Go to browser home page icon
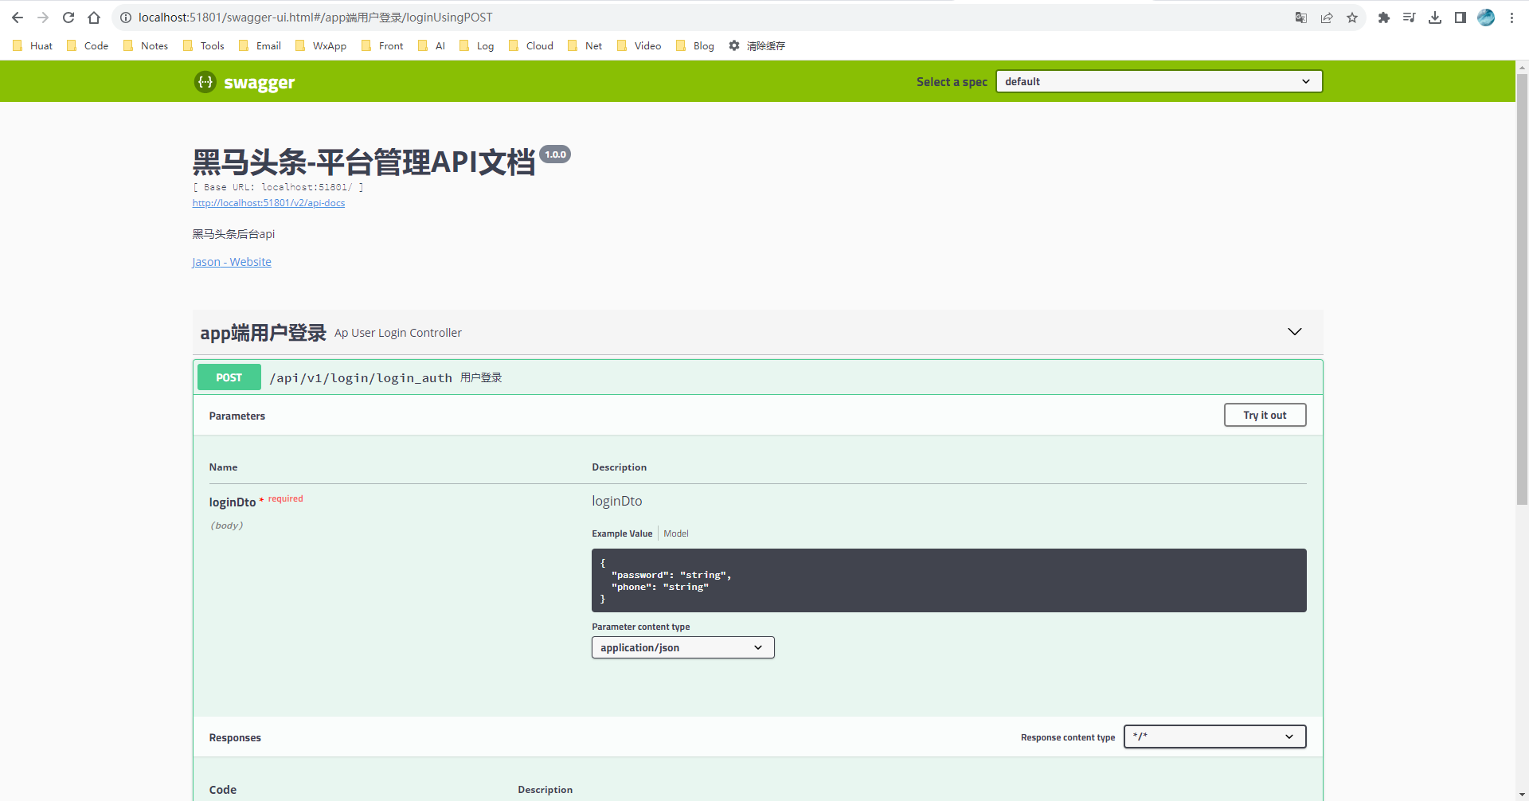Viewport: 1529px width, 801px height. point(94,18)
